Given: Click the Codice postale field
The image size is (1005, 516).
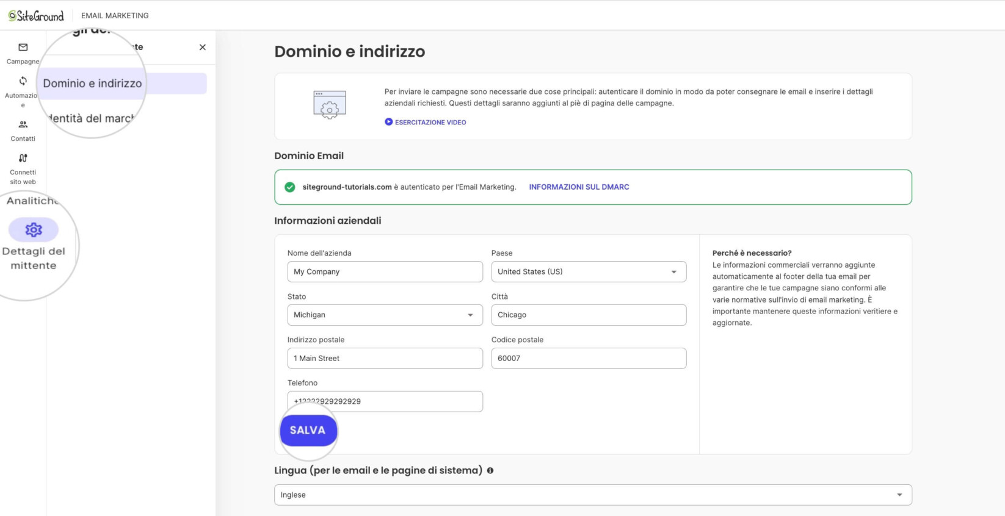Looking at the screenshot, I should tap(589, 358).
